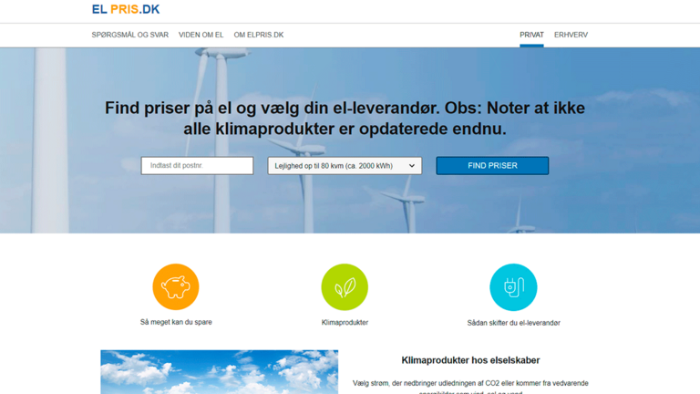This screenshot has width=700, height=394.
Task: Click the Klimaprodukter hos elselskaber heading
Action: point(470,360)
